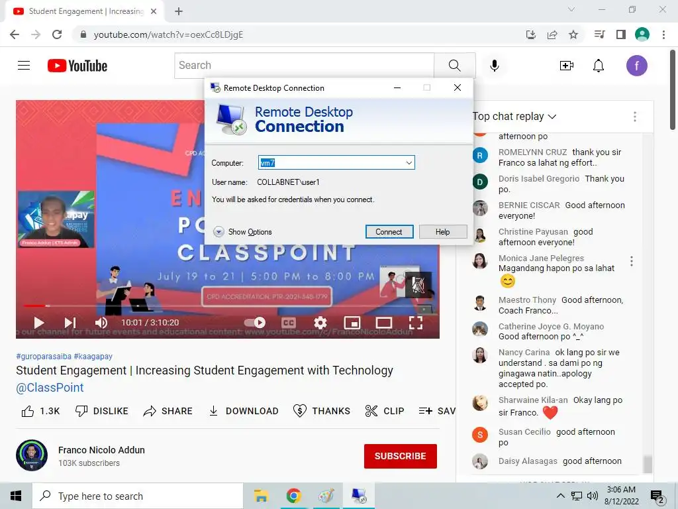Enable theater mode

[384, 323]
